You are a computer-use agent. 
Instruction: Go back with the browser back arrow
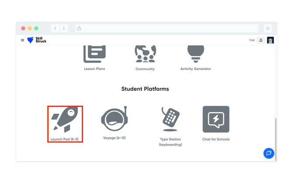coord(56,28)
